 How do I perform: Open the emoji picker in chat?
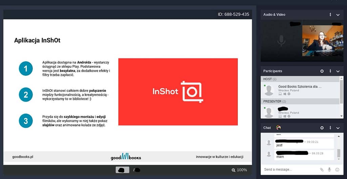click(x=337, y=170)
